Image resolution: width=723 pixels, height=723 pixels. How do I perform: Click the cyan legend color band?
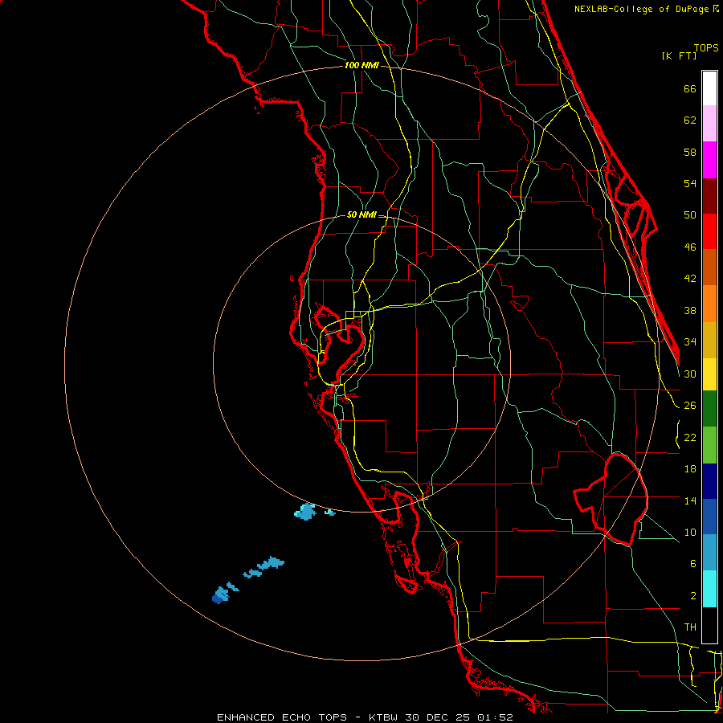(x=709, y=588)
